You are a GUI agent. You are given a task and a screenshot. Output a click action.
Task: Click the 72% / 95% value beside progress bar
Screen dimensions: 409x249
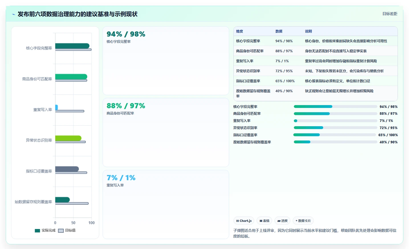click(x=388, y=128)
